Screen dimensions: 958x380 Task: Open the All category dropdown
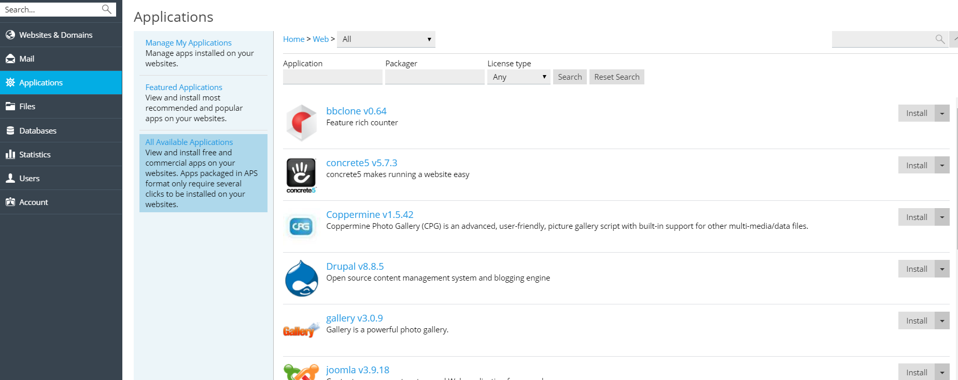[x=386, y=39]
